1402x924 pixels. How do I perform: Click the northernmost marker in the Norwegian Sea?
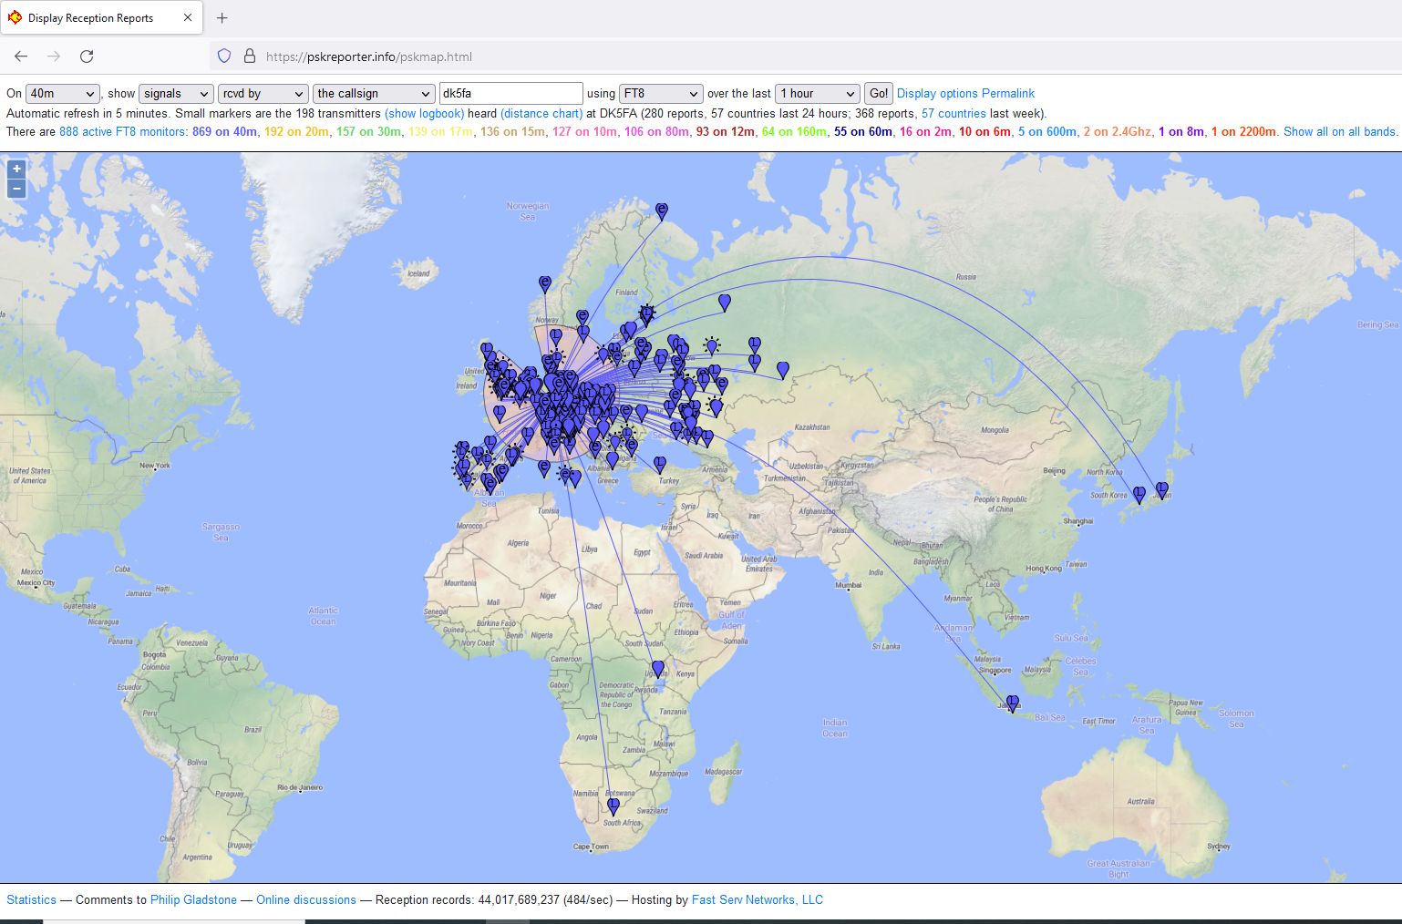(x=662, y=210)
